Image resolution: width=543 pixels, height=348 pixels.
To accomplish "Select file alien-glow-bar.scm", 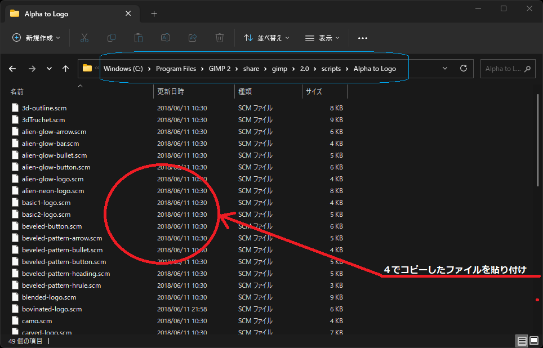I will point(50,144).
